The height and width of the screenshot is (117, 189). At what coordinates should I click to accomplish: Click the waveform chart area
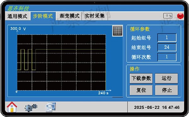[x=61, y=62]
